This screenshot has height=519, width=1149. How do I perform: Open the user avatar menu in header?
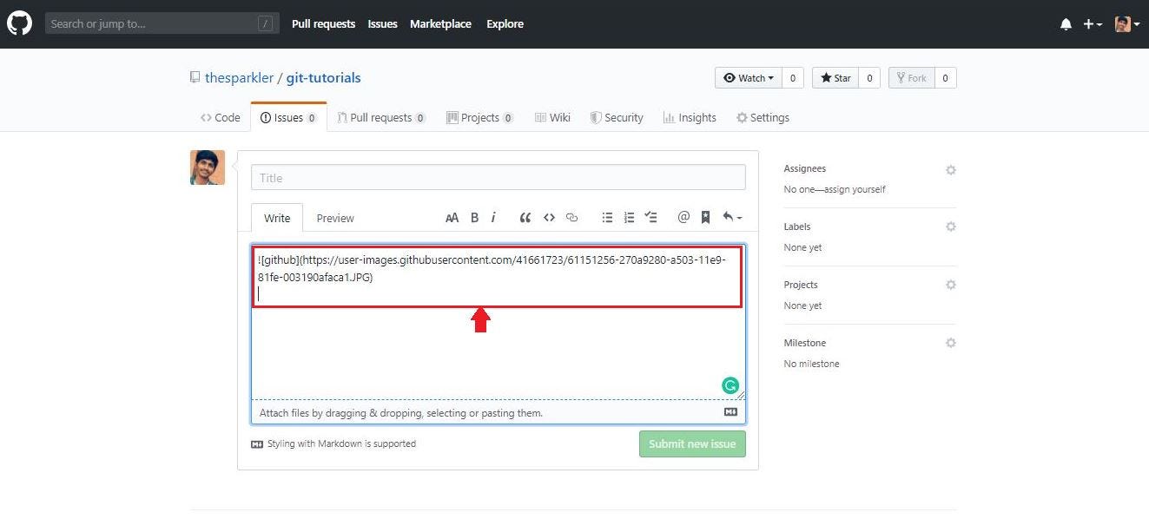(1127, 24)
